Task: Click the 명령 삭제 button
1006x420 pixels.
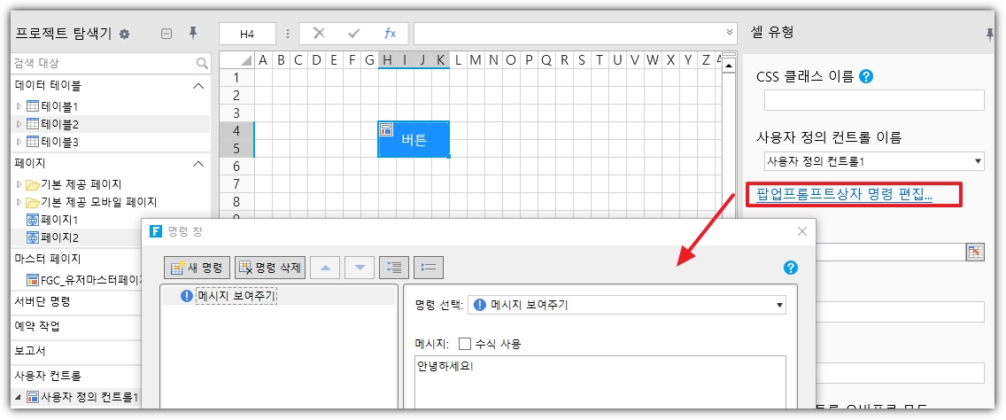Action: pos(271,267)
